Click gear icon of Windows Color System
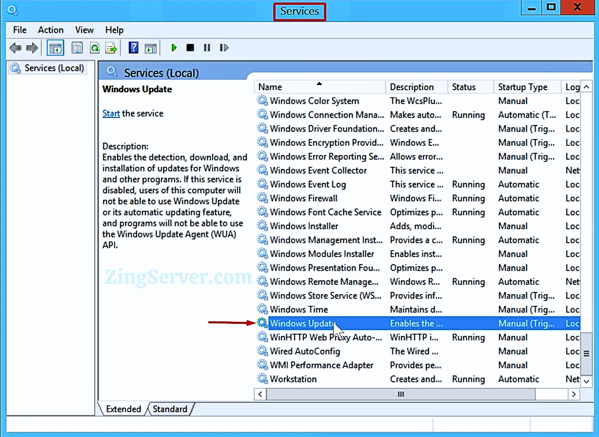The image size is (599, 437). pyautogui.click(x=262, y=101)
